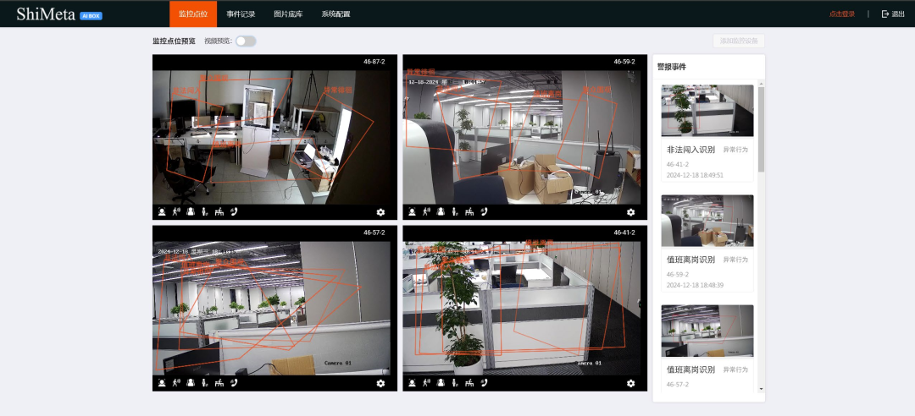Click person bust icon on camera 46-59-2

pos(441,212)
